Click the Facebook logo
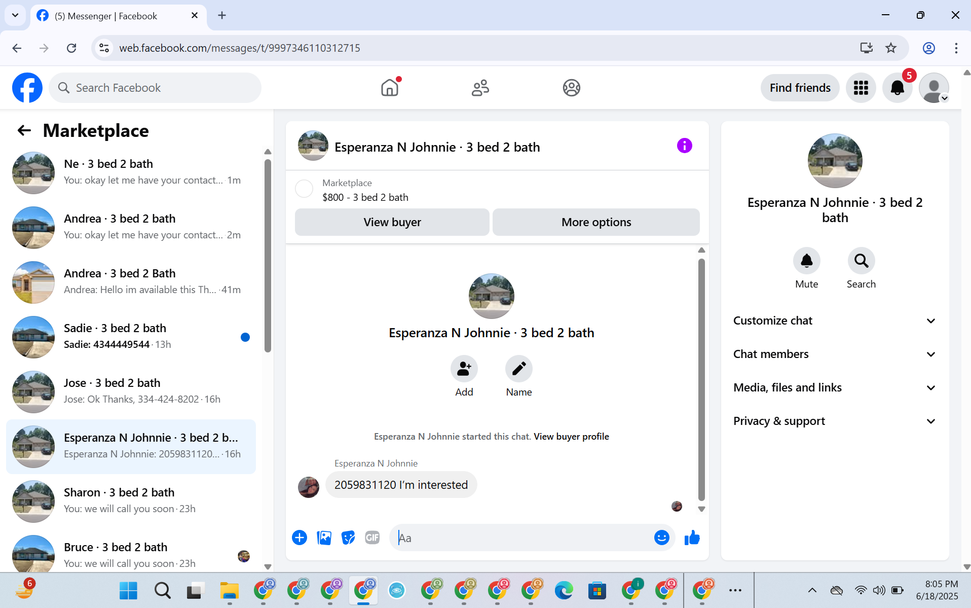 pyautogui.click(x=27, y=88)
